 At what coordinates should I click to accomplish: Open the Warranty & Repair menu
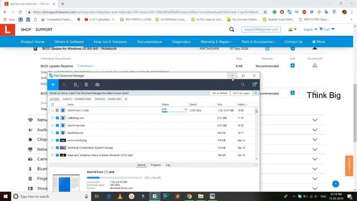[216, 42]
